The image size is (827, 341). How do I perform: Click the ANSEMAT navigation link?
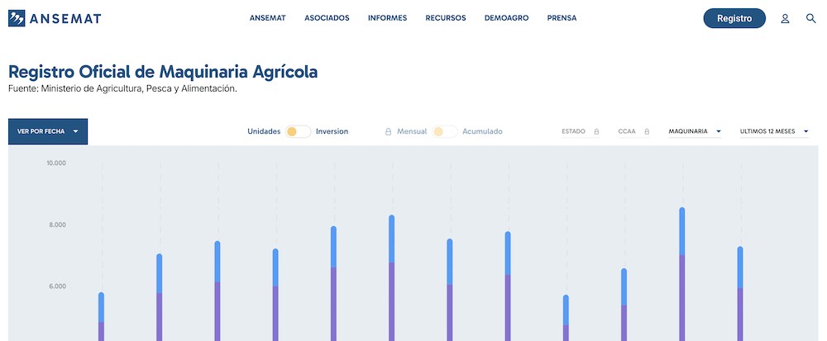coord(268,18)
